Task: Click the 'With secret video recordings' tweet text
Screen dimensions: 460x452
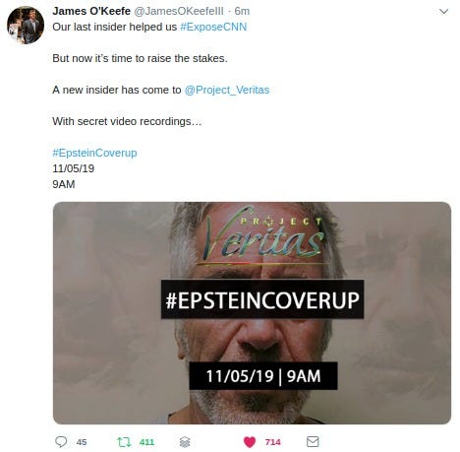Action: coord(127,121)
